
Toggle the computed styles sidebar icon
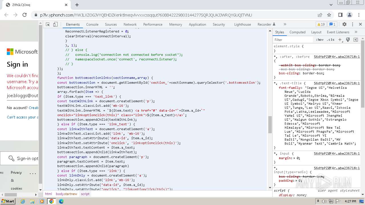point(356,40)
